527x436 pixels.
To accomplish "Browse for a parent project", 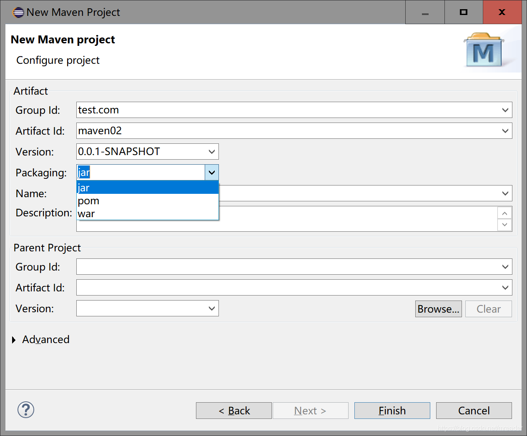I will tap(439, 309).
